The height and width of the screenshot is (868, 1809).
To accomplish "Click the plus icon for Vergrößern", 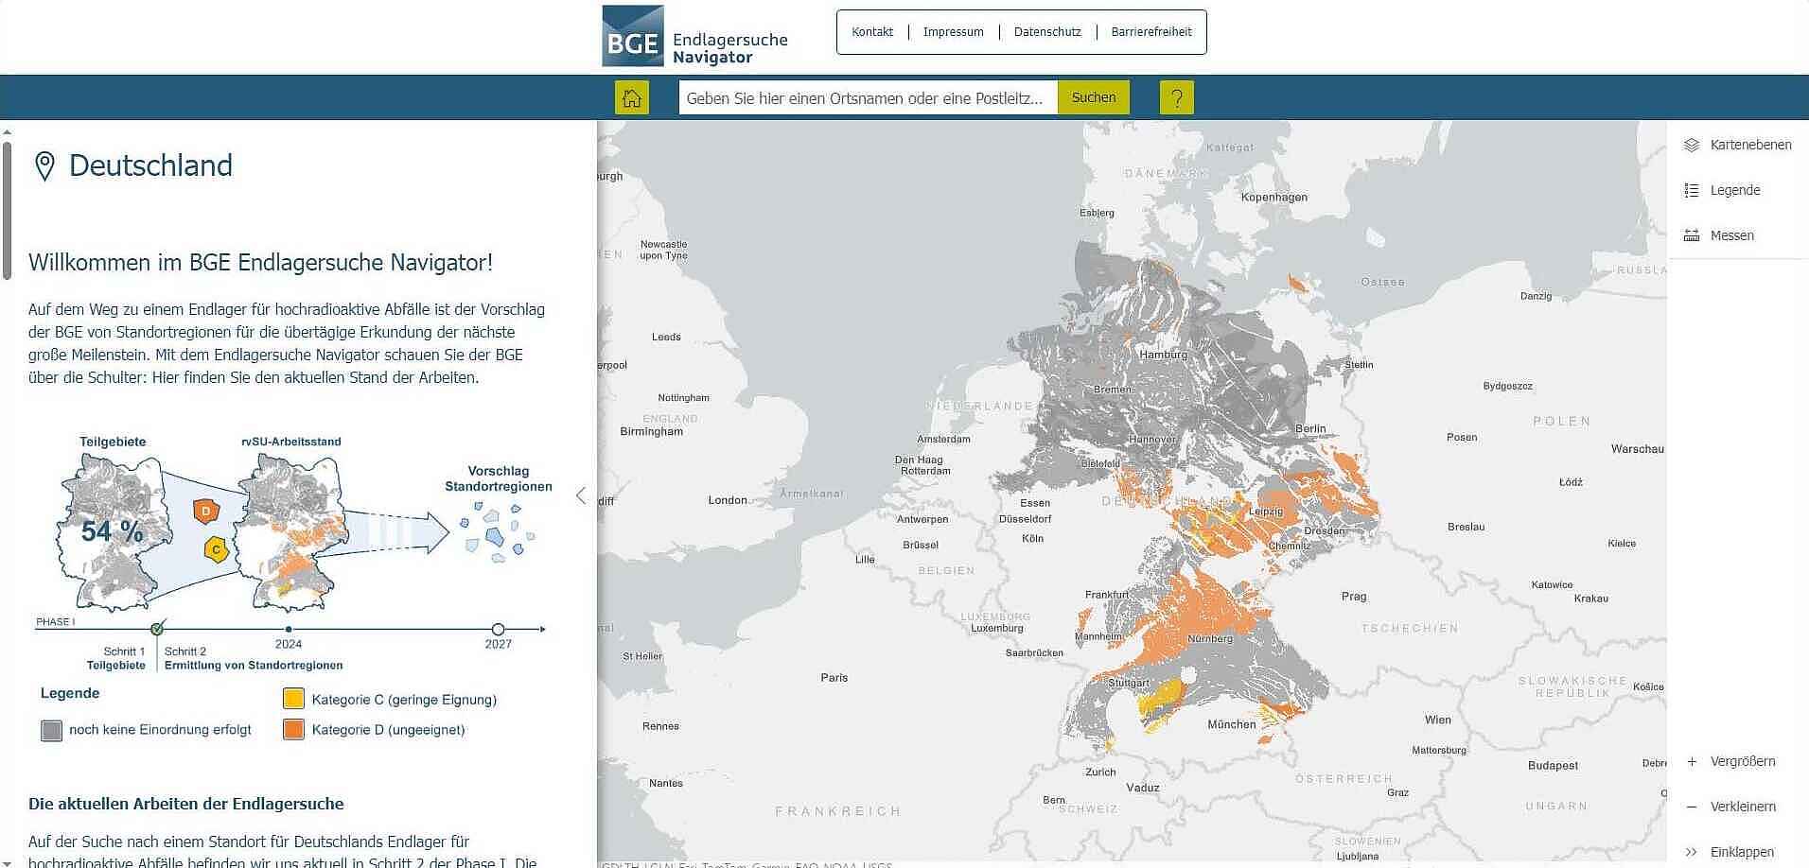I will pyautogui.click(x=1692, y=761).
